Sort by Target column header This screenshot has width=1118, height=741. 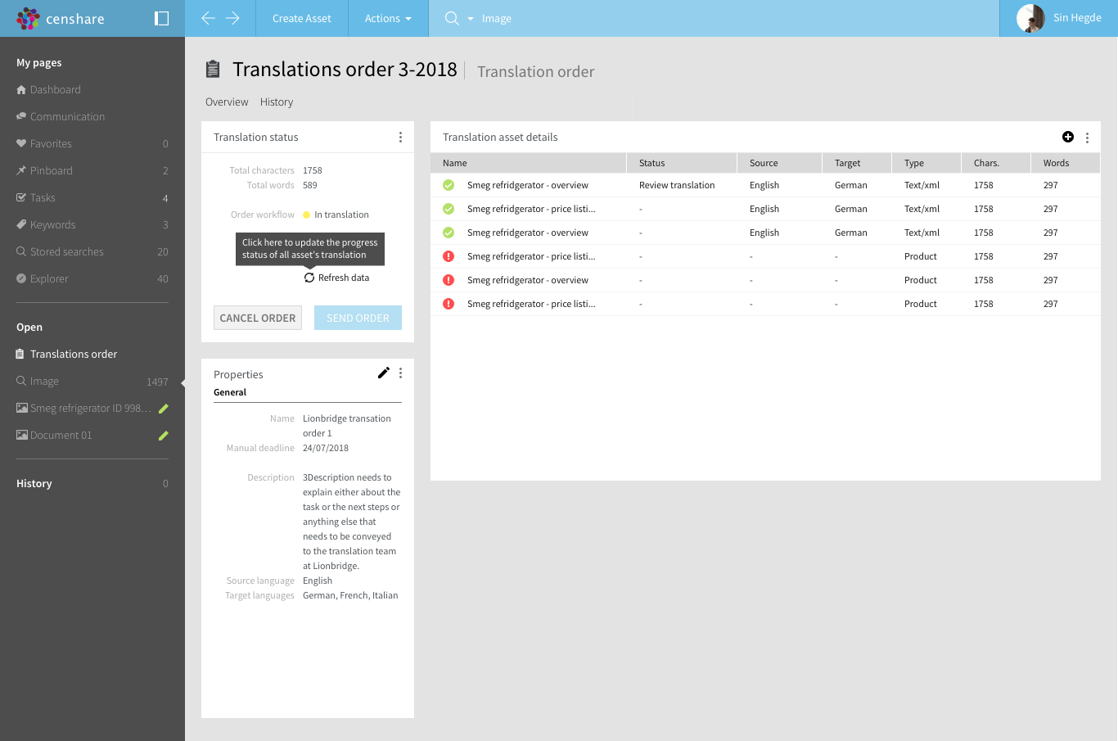[858, 163]
